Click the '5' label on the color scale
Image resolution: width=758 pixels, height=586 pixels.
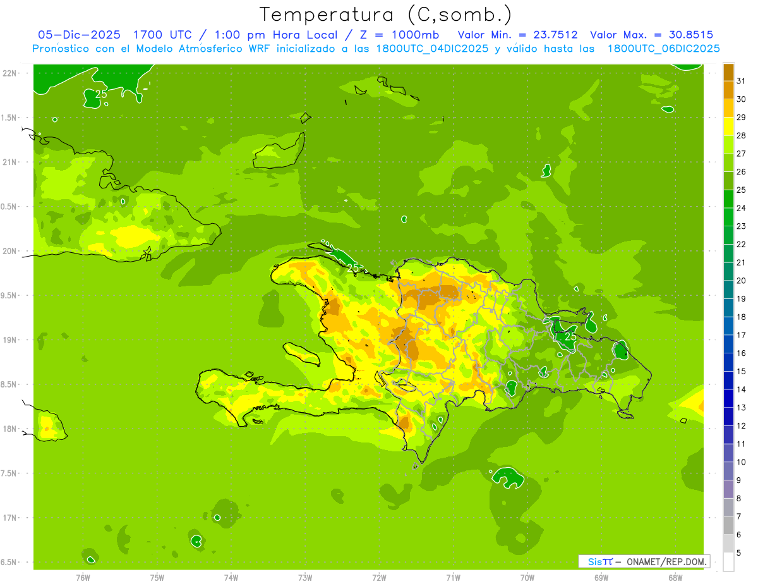click(x=739, y=553)
